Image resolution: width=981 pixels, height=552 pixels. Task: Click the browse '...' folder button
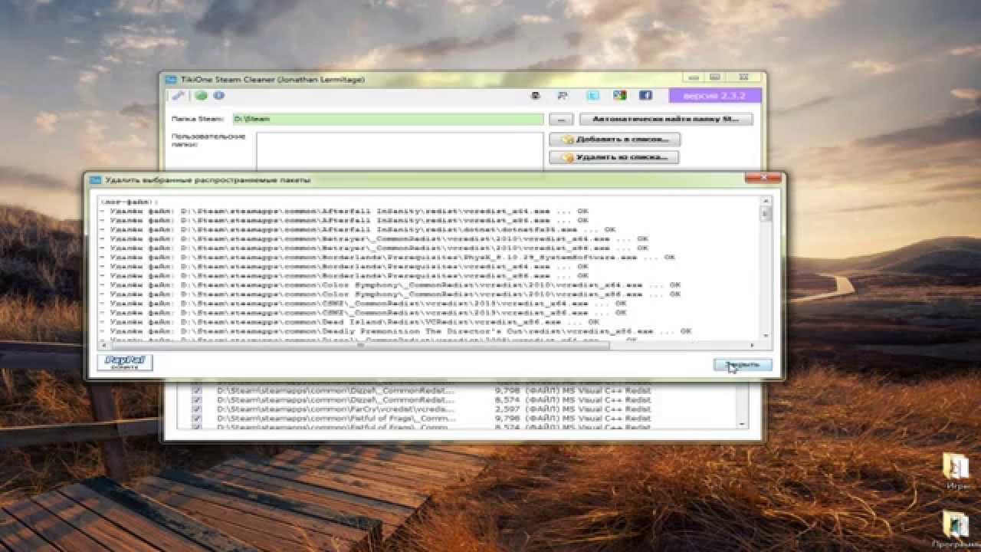click(562, 120)
